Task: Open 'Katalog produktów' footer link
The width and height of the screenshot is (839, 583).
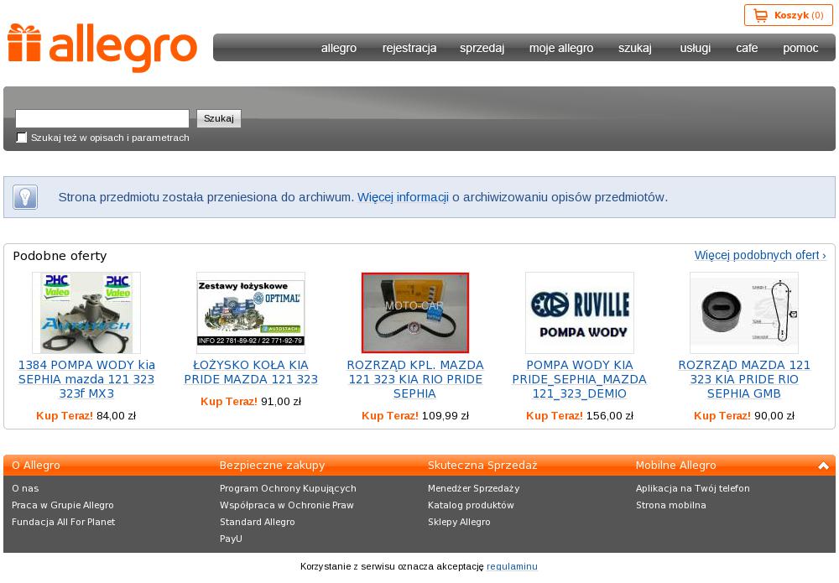Action: coord(471,506)
